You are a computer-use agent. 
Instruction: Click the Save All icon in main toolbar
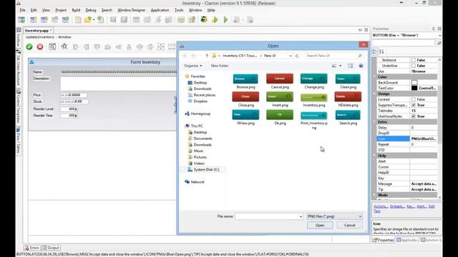click(124, 19)
